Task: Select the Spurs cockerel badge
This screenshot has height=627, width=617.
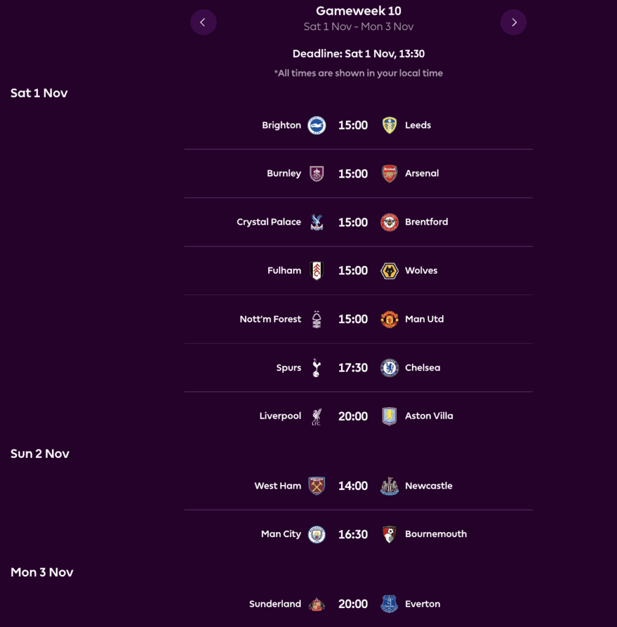Action: [x=316, y=367]
